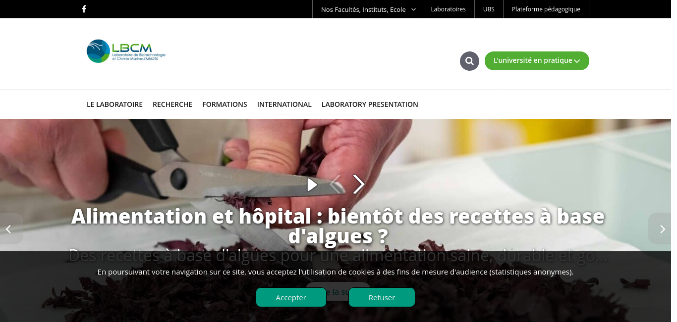Click the left edge carousel arrow
Screen dimensions: 677x322
coord(8,229)
